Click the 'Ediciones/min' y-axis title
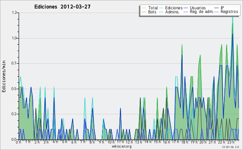 coord(4,77)
